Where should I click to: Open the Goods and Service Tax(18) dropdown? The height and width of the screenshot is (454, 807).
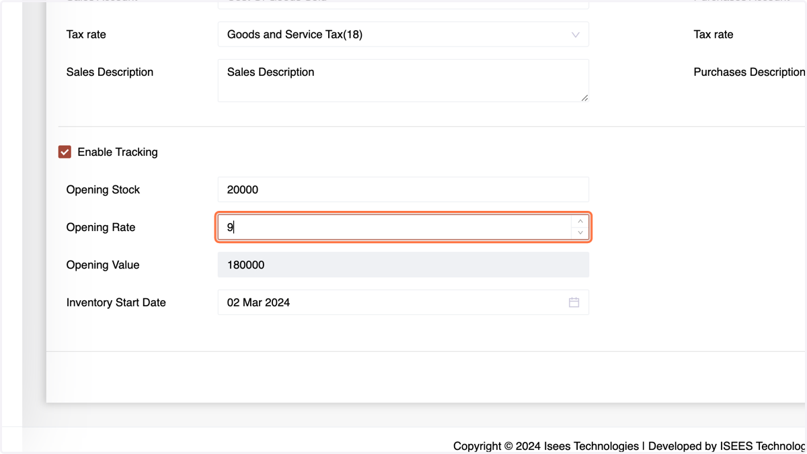point(403,34)
